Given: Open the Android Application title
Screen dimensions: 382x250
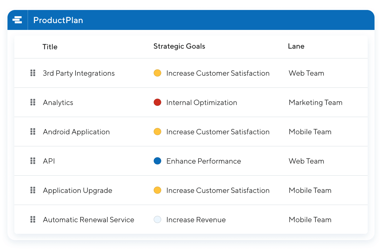Looking at the screenshot, I should [x=76, y=132].
